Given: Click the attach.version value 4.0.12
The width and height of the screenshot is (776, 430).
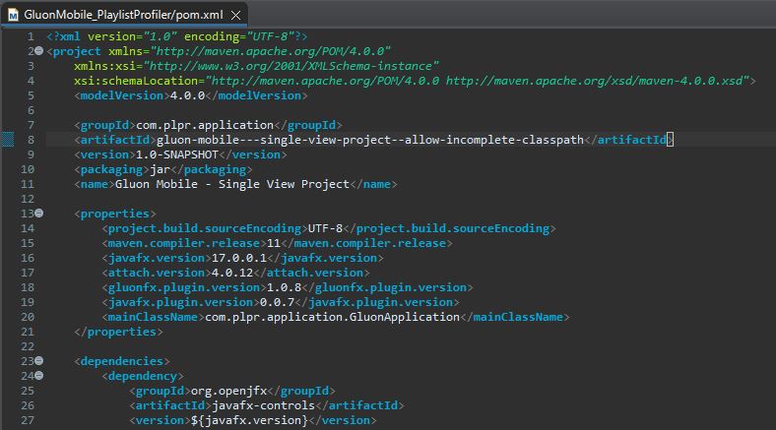Looking at the screenshot, I should pyautogui.click(x=232, y=273).
